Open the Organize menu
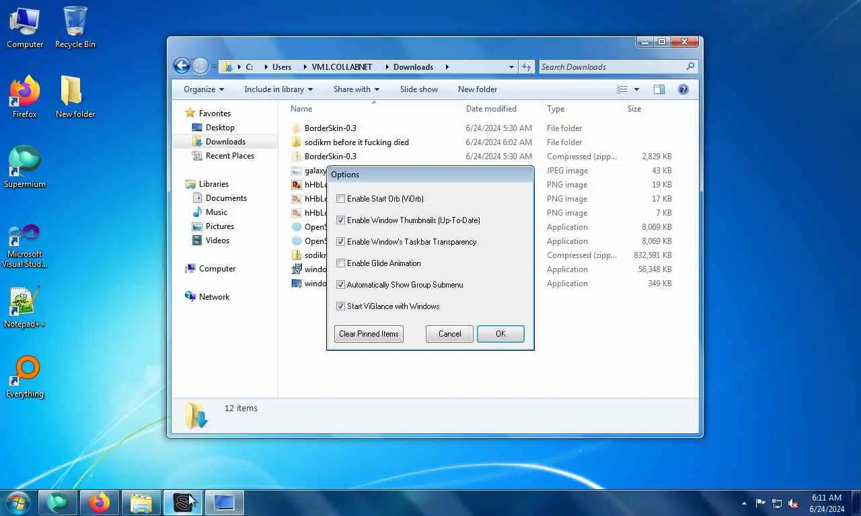Viewport: 861px width, 516px height. click(x=204, y=89)
